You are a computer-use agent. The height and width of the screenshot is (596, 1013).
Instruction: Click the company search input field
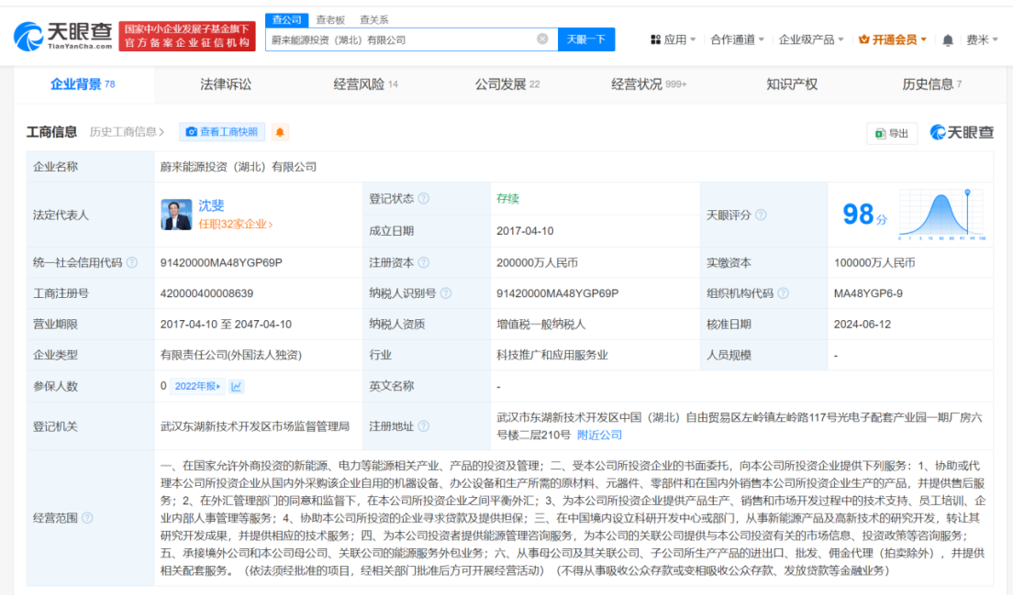[413, 39]
